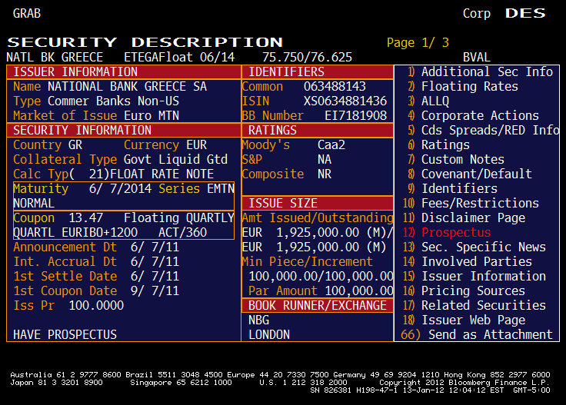Open ALLQ menu option
The height and width of the screenshot is (405, 566).
[x=428, y=101]
